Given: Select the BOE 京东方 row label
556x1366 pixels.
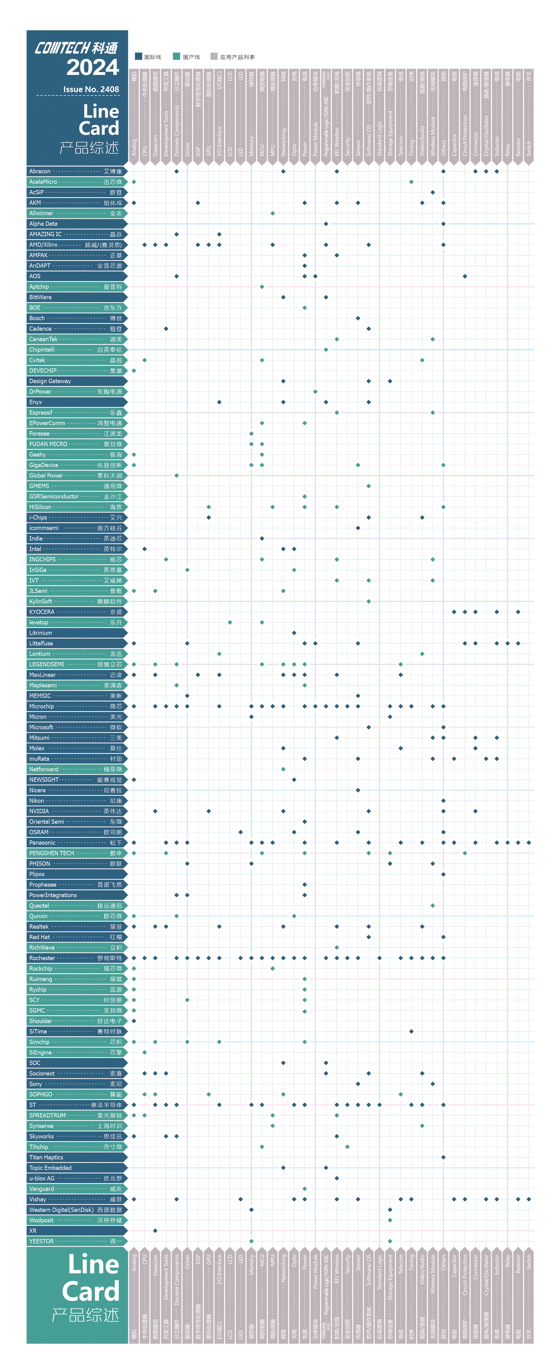Looking at the screenshot, I should [77, 308].
